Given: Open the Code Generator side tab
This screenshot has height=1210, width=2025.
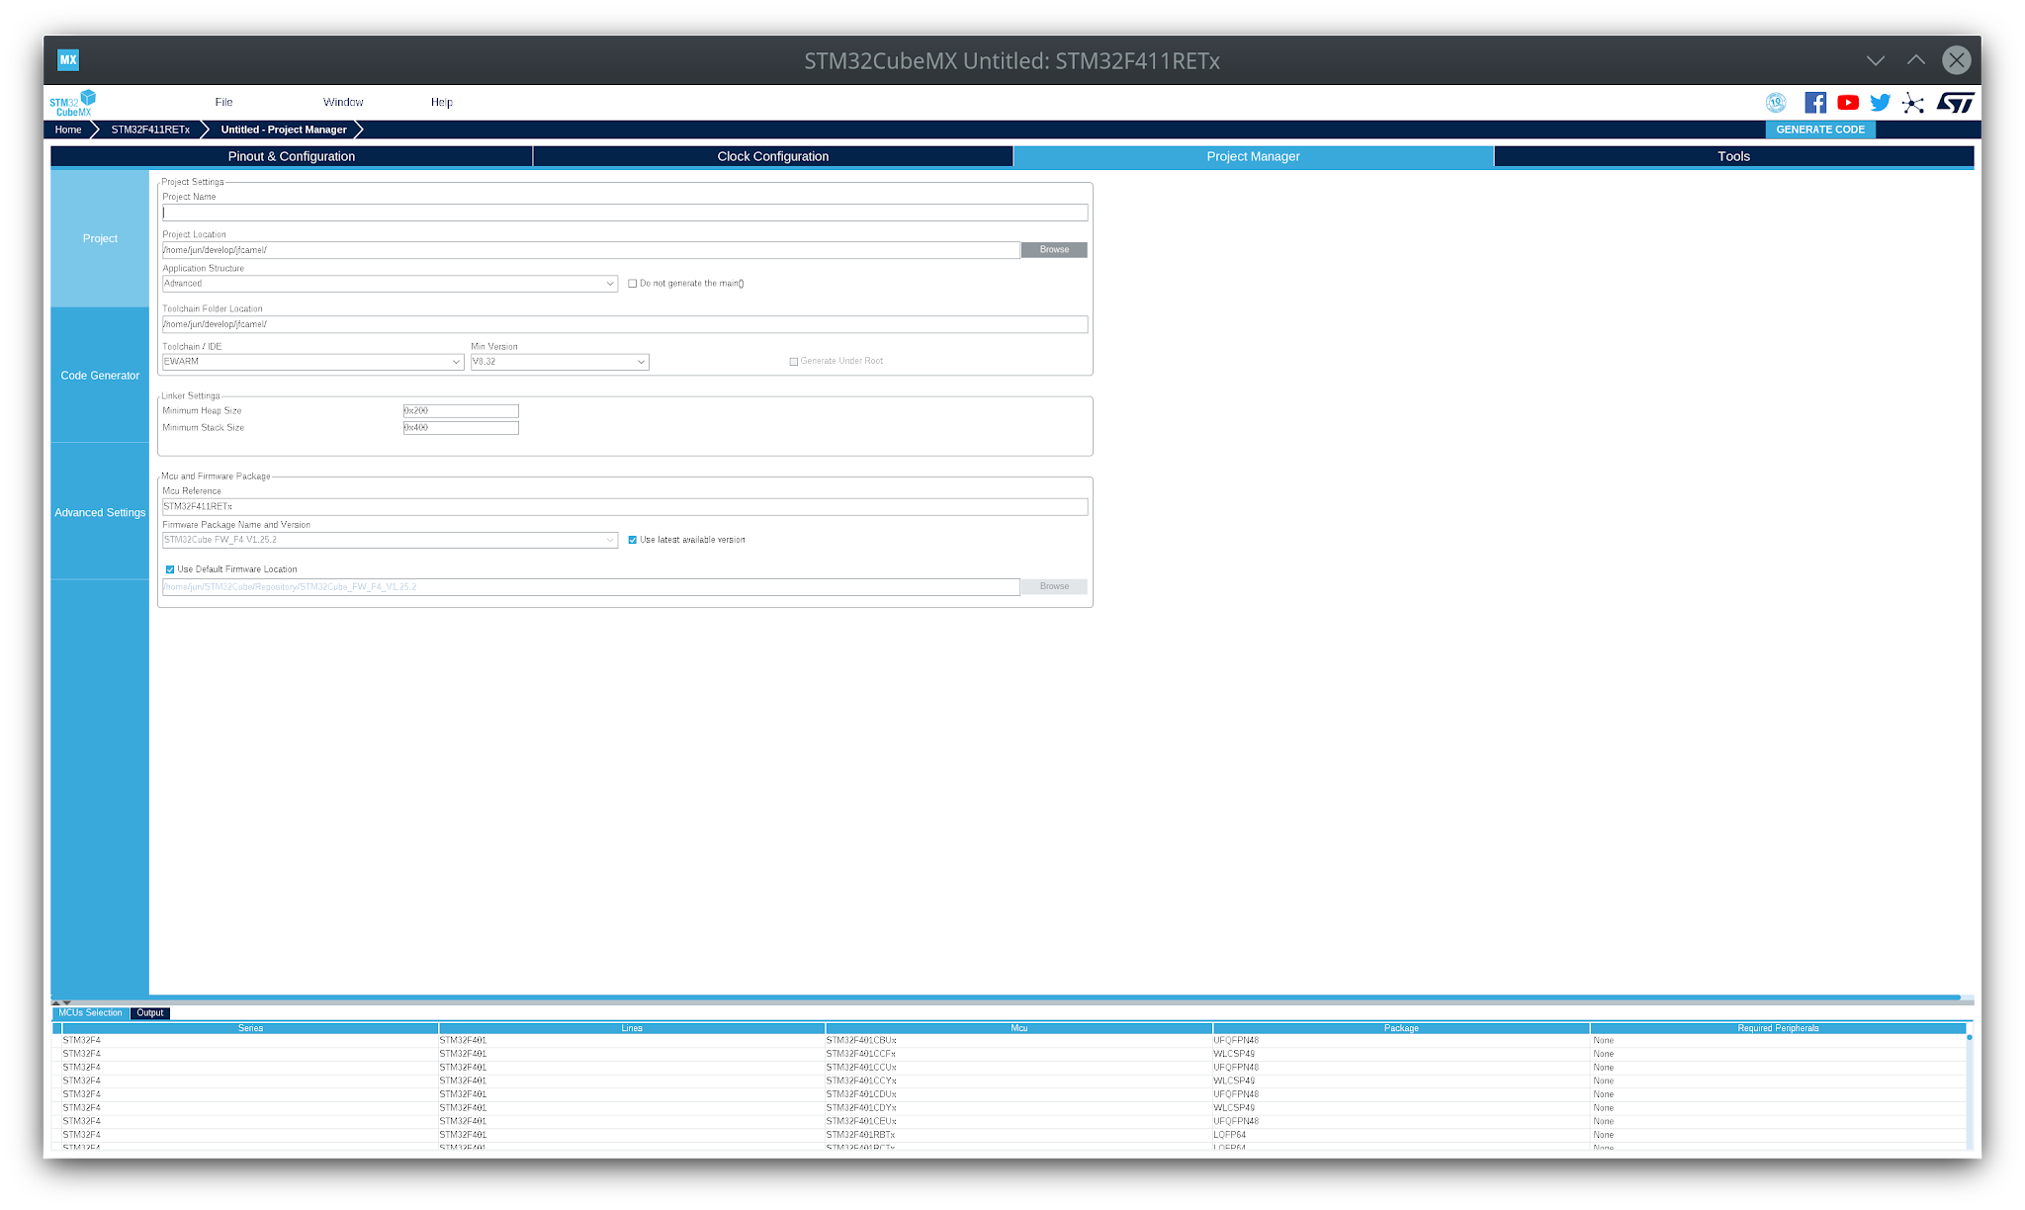Looking at the screenshot, I should 100,376.
